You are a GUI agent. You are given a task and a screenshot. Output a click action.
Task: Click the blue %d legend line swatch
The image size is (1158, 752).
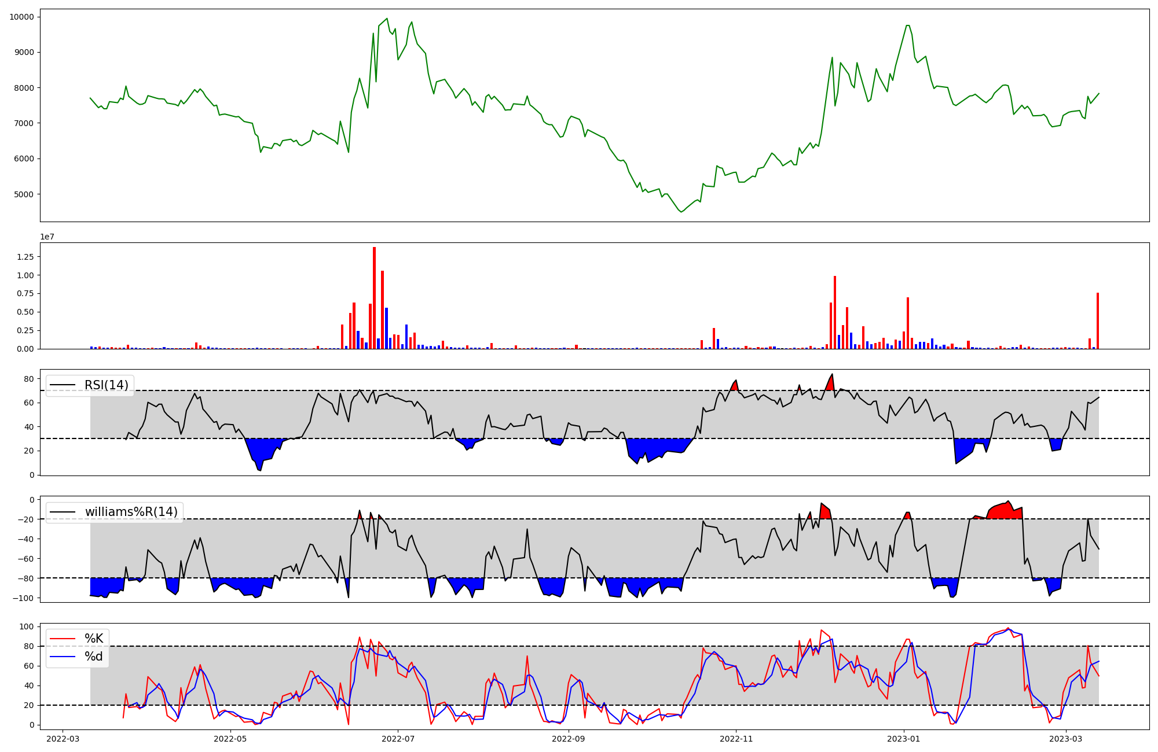(x=63, y=657)
